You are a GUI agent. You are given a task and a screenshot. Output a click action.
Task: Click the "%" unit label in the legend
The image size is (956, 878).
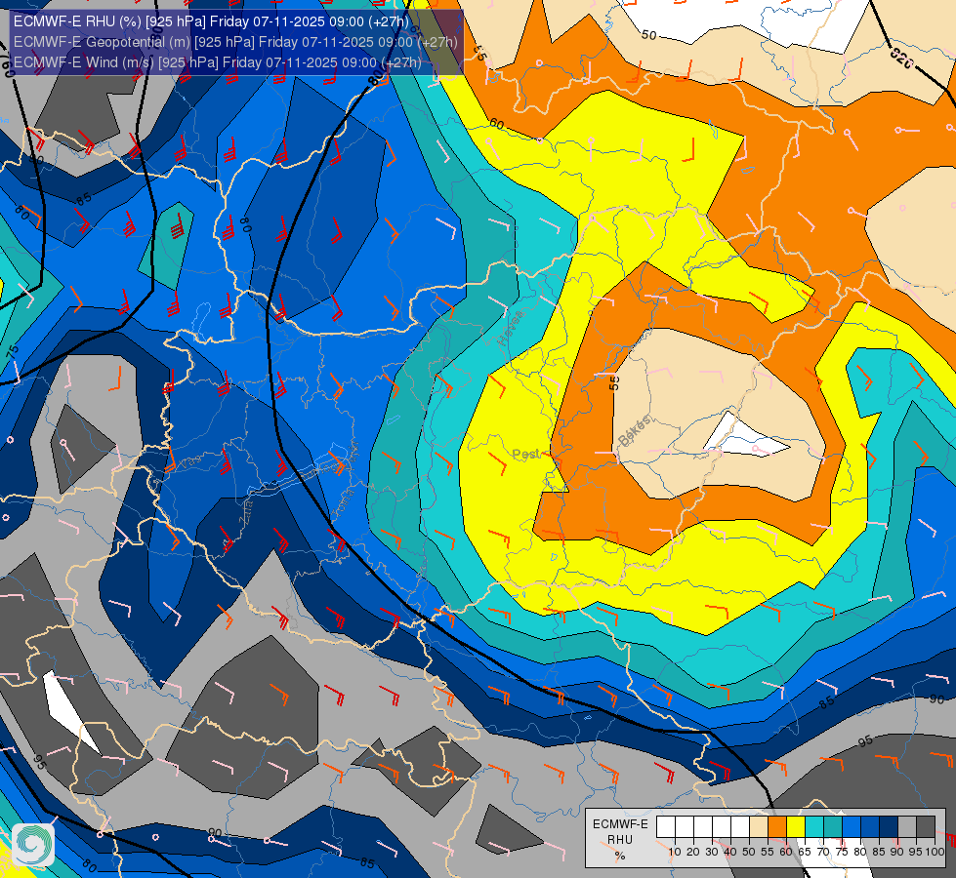(x=620, y=856)
